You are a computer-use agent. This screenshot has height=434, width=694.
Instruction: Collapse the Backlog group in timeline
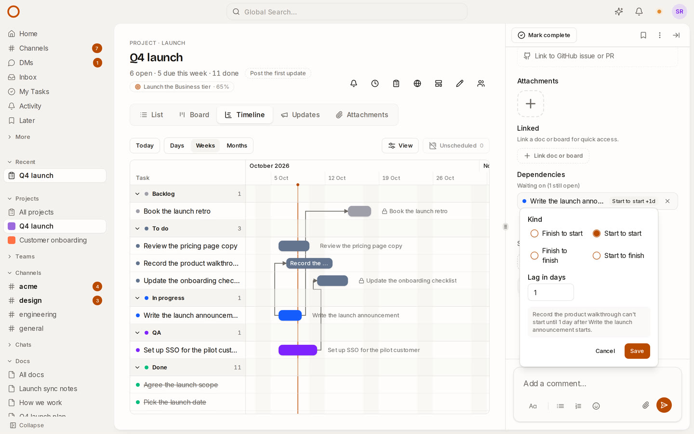(137, 194)
